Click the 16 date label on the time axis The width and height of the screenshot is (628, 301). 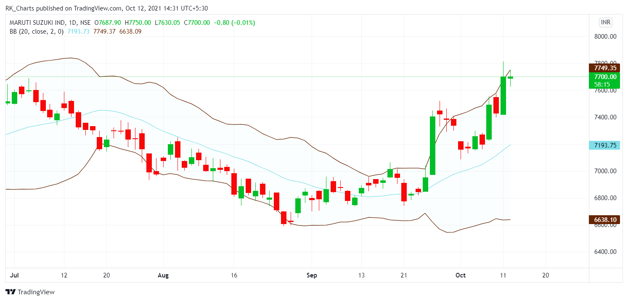[234, 275]
